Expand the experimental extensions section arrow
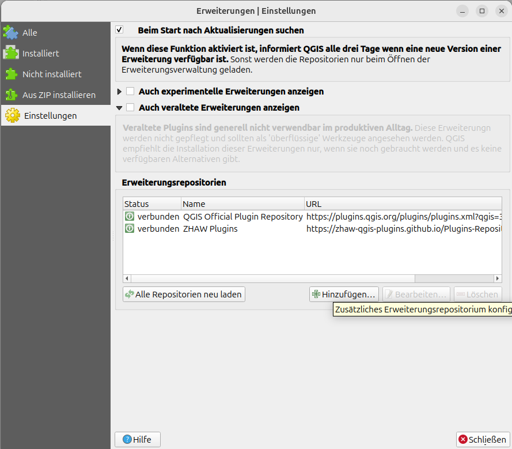 (120, 91)
